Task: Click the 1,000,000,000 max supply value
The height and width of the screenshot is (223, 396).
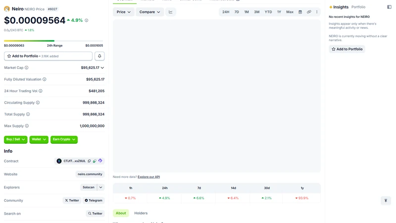Action: (92, 126)
